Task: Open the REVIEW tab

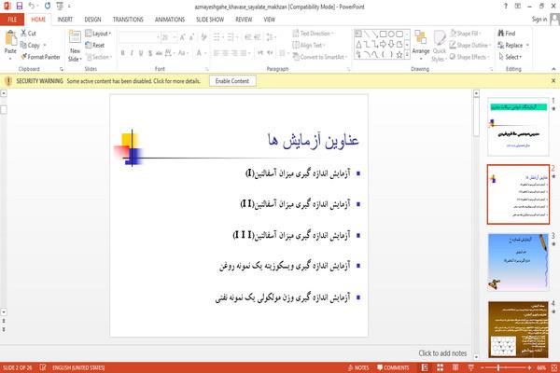Action: 244,20
